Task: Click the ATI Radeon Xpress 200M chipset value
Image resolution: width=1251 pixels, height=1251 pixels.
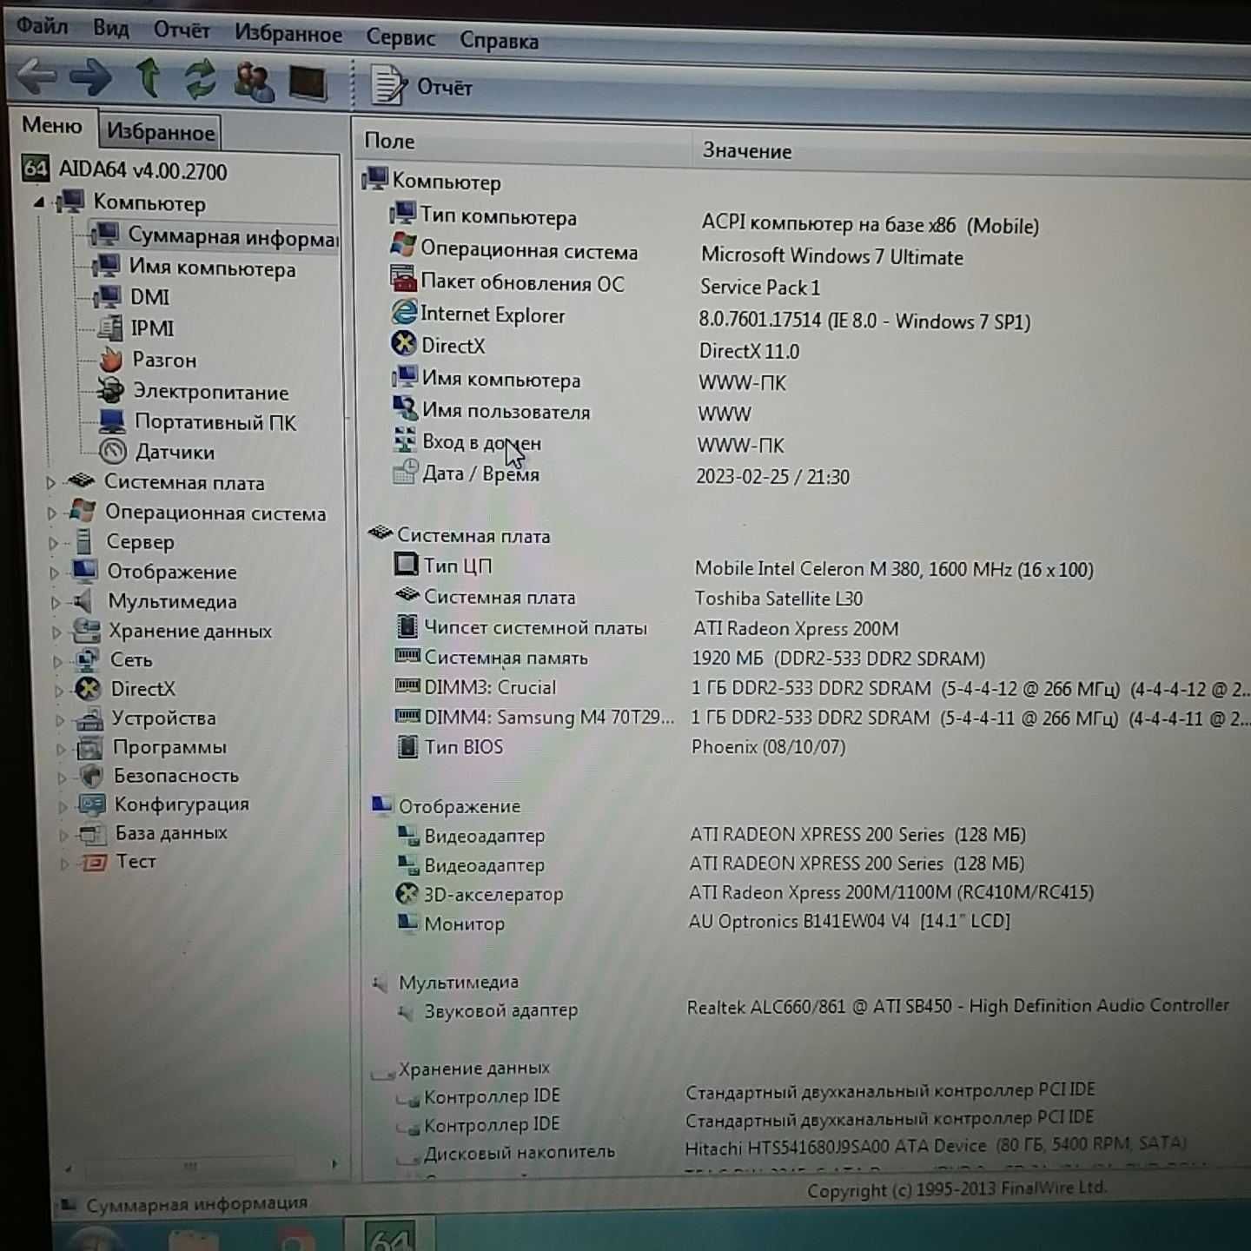Action: coord(796,629)
